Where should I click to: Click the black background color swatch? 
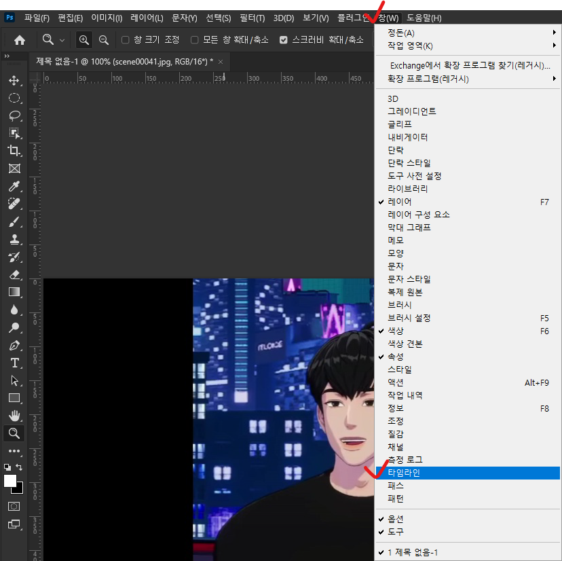pos(18,489)
